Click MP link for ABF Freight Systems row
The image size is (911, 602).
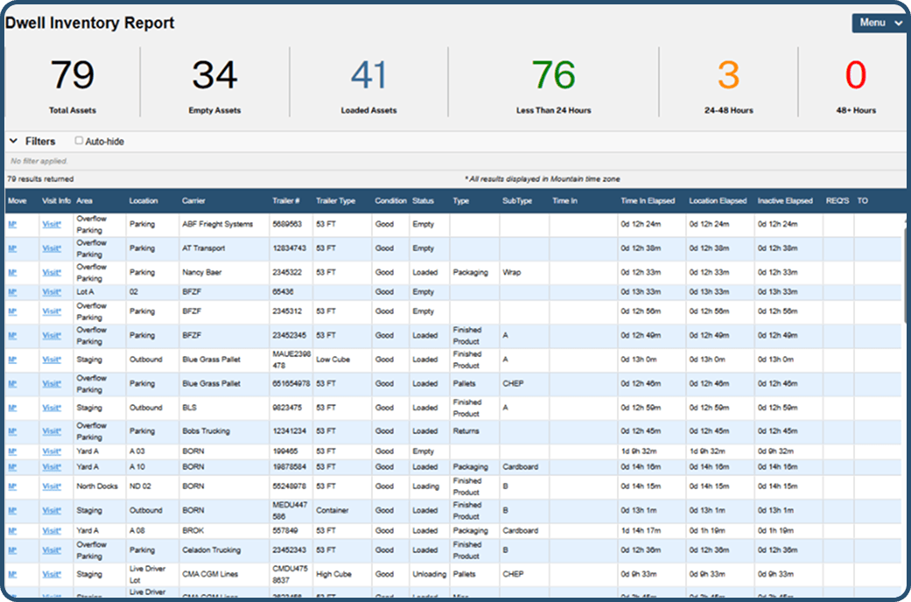11,224
